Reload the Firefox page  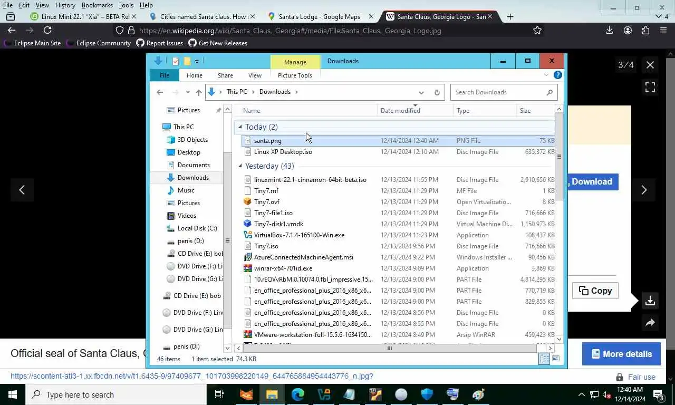click(x=47, y=31)
